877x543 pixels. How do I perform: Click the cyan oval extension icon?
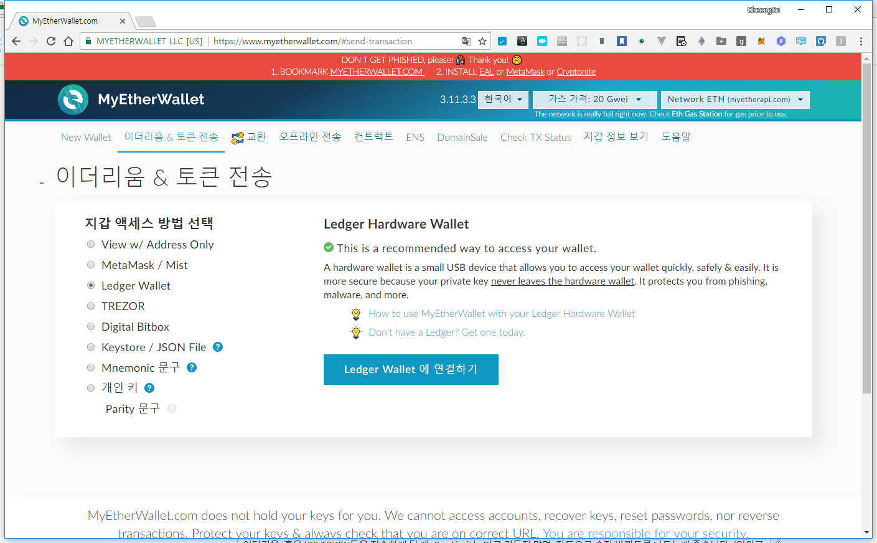pos(542,41)
